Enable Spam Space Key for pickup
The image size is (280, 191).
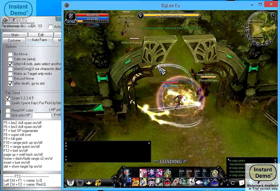(8, 103)
